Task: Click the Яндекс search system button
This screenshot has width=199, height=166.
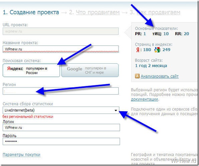Action: pos(31,70)
